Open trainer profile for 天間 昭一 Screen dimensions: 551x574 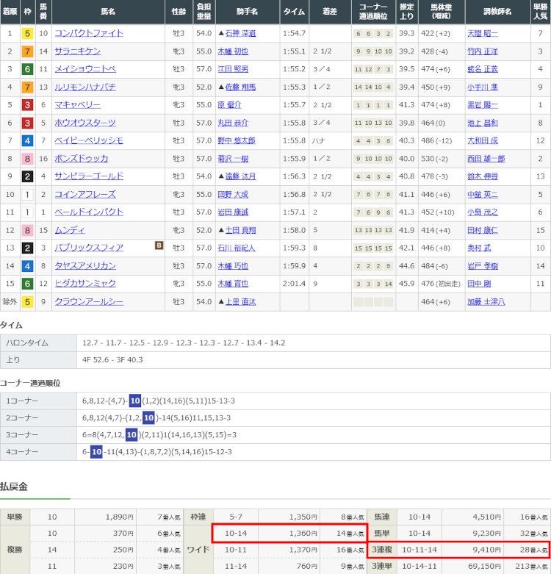[x=482, y=33]
